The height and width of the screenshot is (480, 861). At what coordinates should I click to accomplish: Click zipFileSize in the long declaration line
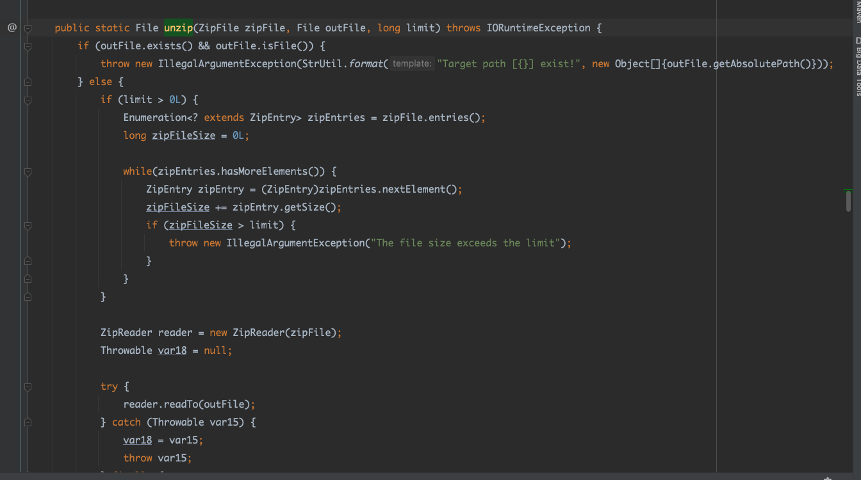(x=184, y=135)
